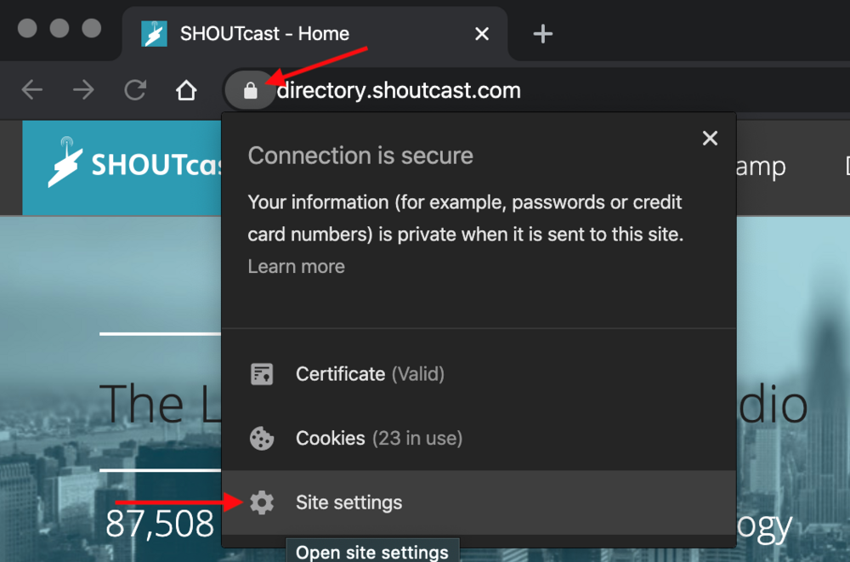Click the leftmost macOS window control button
Screen dimensions: 850x562
point(27,28)
